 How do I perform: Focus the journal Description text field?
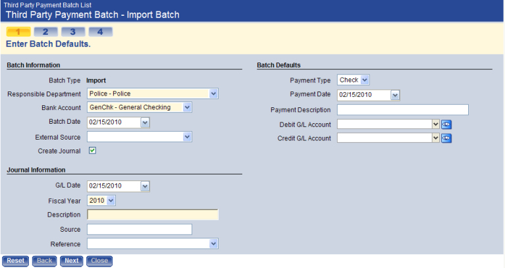[x=152, y=215]
